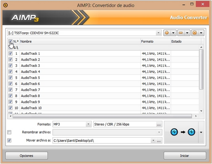Disable the Mover archivo a checkbox

pyautogui.click(x=9, y=140)
